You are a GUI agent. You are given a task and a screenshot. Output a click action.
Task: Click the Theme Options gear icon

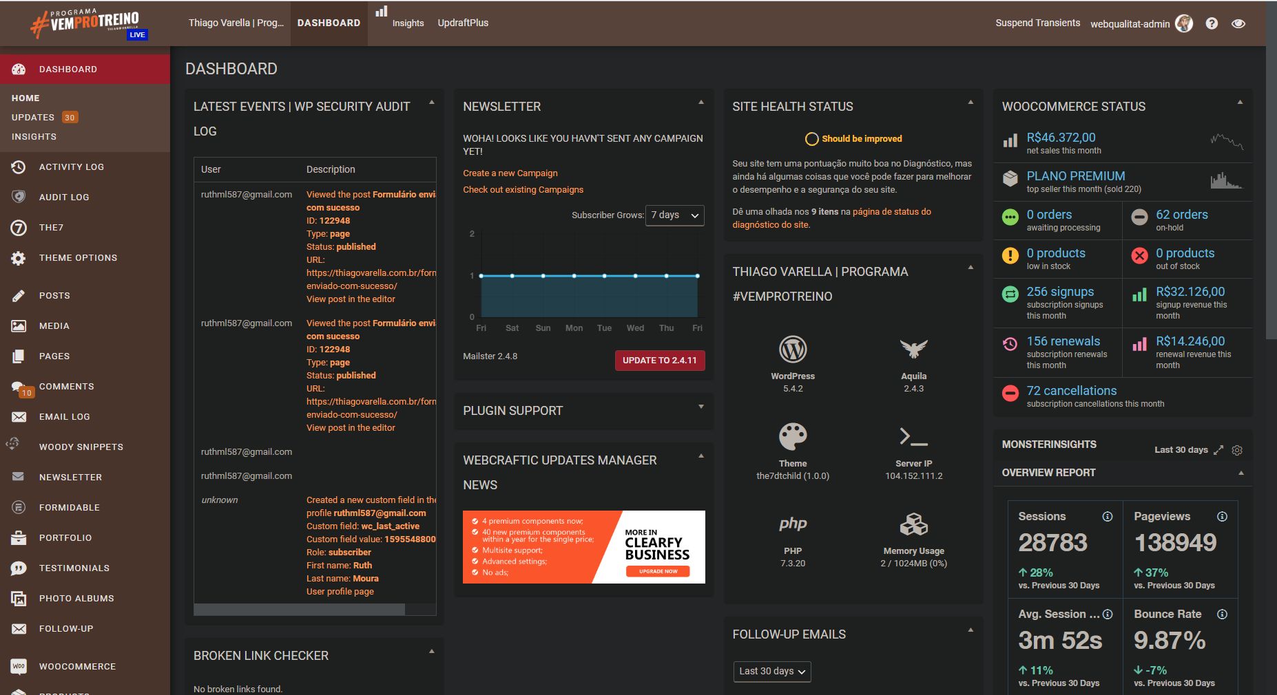[x=19, y=258]
